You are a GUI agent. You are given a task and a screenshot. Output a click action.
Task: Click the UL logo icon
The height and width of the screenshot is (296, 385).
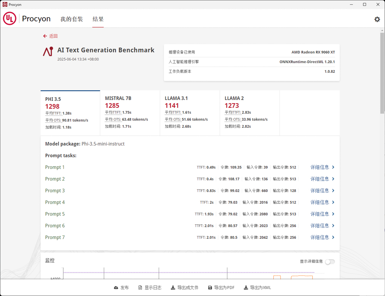click(x=10, y=18)
